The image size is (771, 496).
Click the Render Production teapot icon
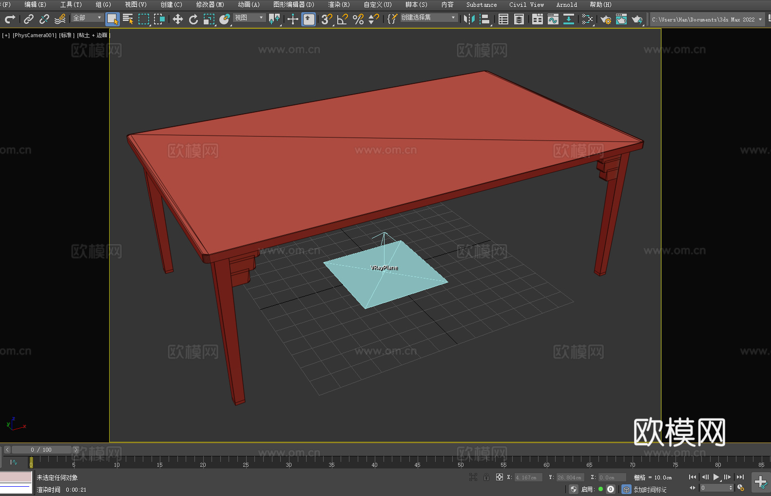point(637,19)
